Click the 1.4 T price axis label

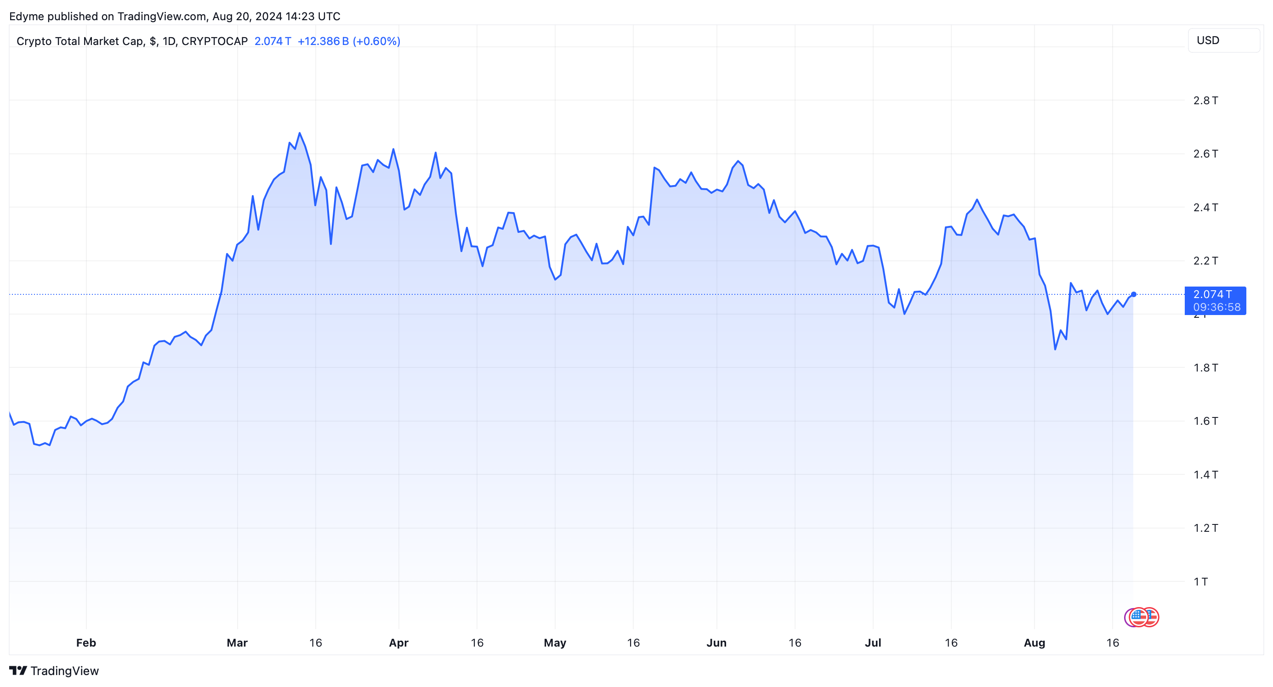[x=1206, y=475]
